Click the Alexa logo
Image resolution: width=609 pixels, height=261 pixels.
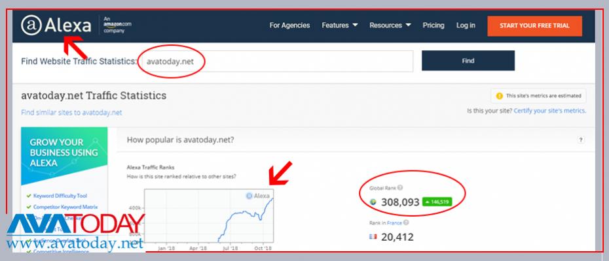point(56,25)
